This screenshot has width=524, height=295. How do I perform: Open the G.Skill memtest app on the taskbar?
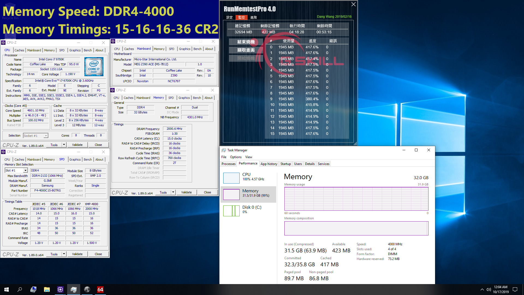tap(87, 289)
